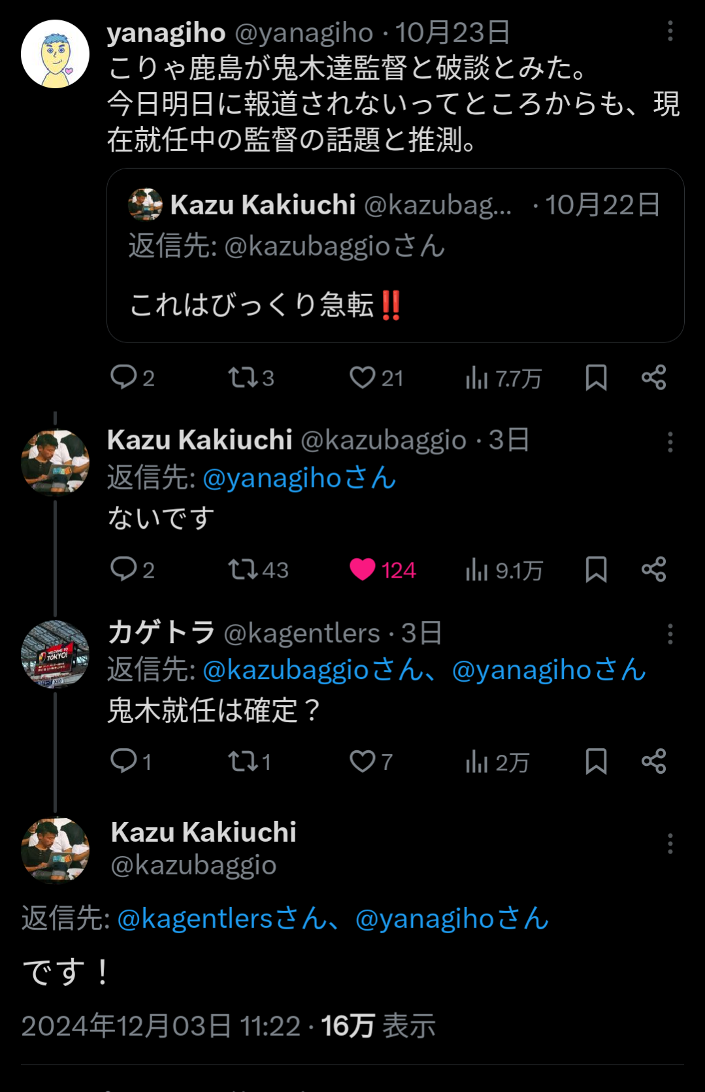Open more options for the main です！ post
The height and width of the screenshot is (1092, 705).
(670, 844)
